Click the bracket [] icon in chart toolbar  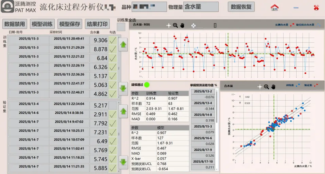[x=215, y=26]
